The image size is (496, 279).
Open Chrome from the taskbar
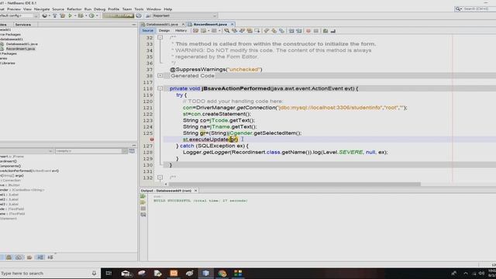222,273
